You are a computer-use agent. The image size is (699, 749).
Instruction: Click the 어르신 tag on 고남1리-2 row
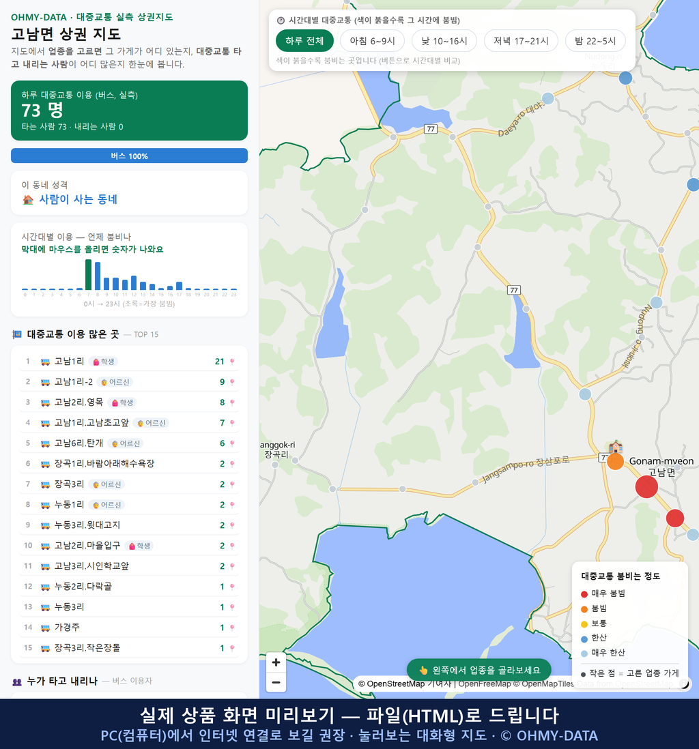click(x=115, y=382)
